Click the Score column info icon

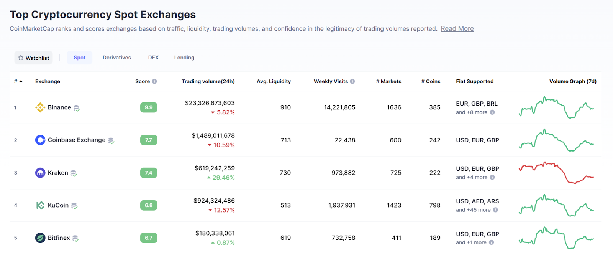coord(154,81)
